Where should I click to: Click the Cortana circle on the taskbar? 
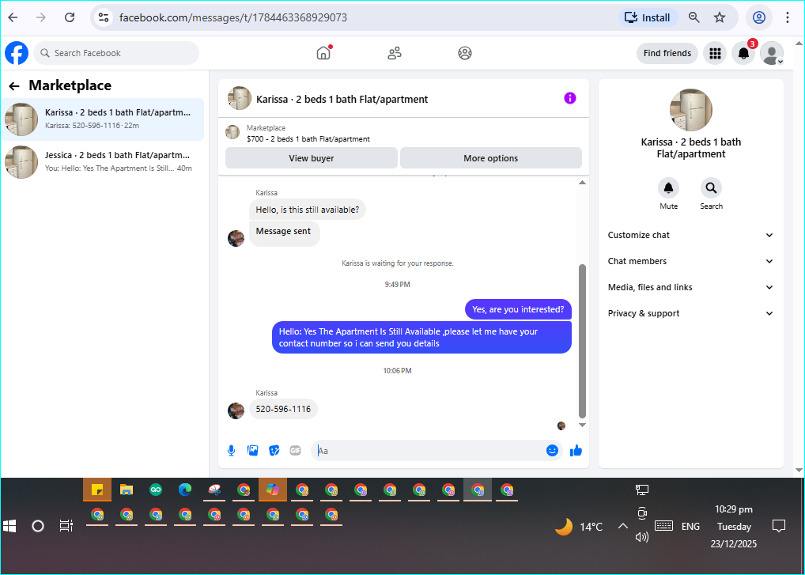(x=38, y=526)
